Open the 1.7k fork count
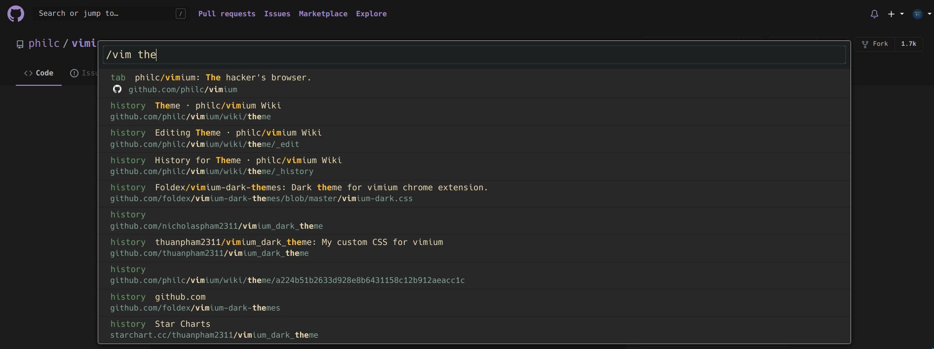The image size is (934, 349). tap(908, 44)
